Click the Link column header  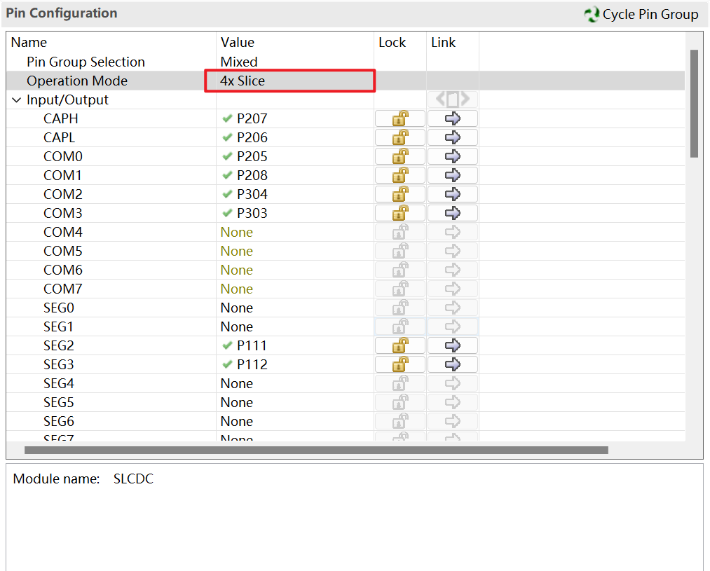(443, 43)
